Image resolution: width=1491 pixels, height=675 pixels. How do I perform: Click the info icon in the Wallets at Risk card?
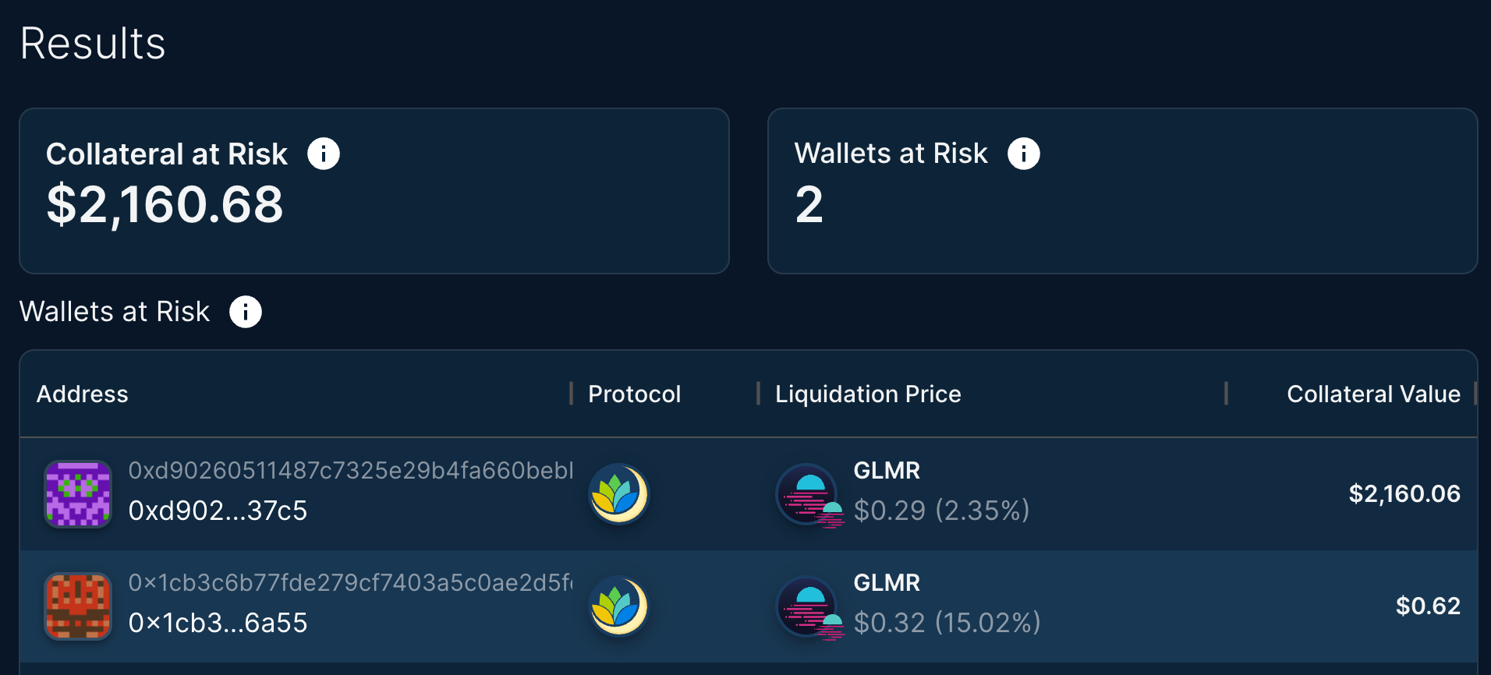1024,154
